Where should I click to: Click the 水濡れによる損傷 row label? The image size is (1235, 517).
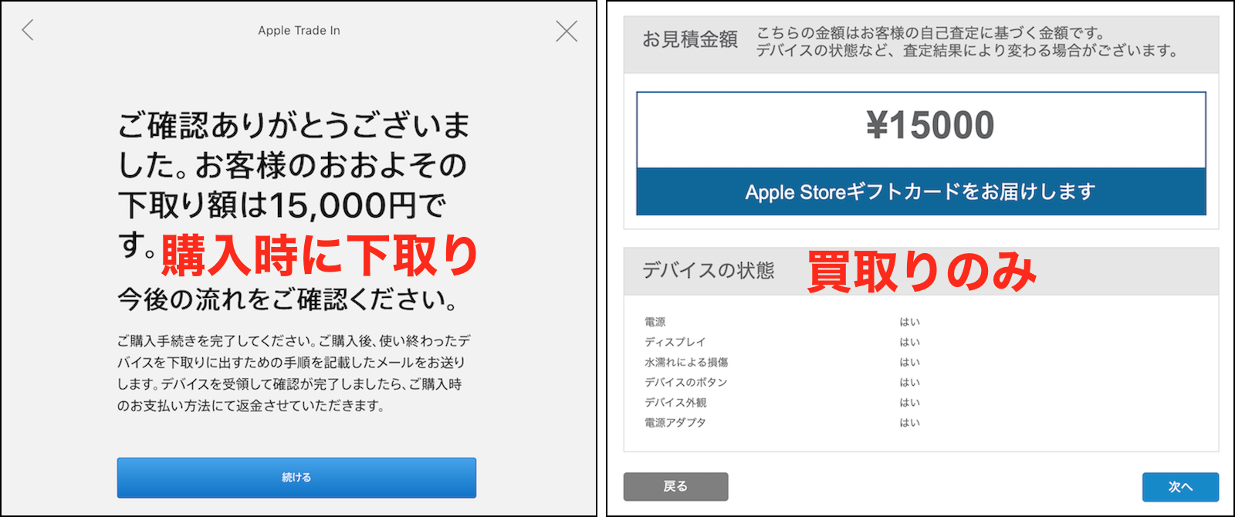pos(686,362)
